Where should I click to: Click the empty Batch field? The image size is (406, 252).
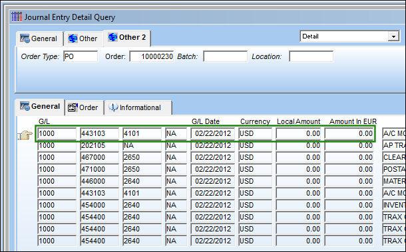click(x=225, y=56)
